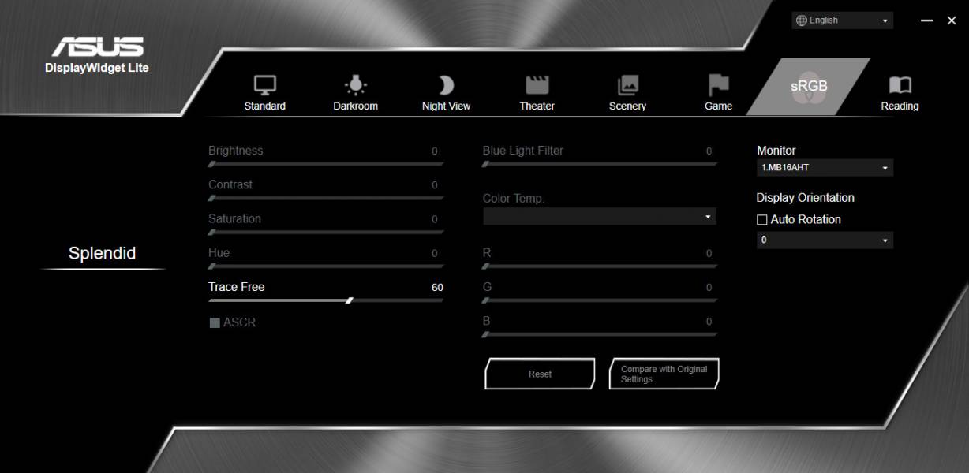Click Compare with Original Settings button
This screenshot has height=473, width=969.
[664, 374]
